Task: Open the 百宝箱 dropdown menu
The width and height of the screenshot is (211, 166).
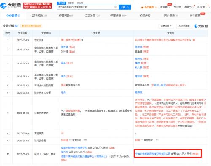Action: pyautogui.click(x=165, y=7)
